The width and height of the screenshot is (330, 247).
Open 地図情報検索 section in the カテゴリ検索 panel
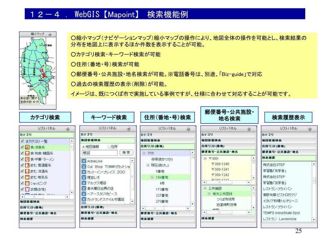(x=47, y=202)
